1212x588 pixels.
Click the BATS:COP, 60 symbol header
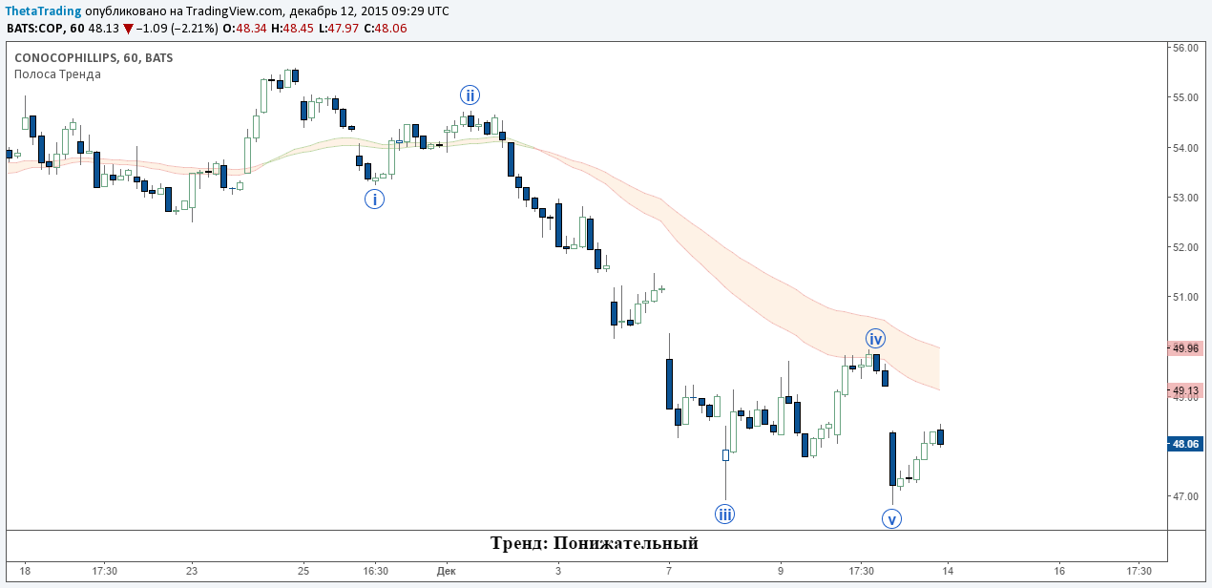pyautogui.click(x=45, y=28)
